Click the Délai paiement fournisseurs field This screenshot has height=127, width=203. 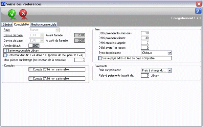[x=145, y=33]
